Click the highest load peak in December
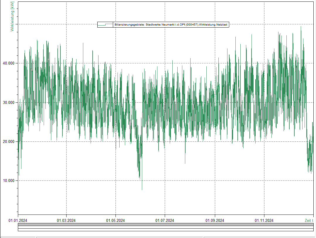 [x=301, y=27]
